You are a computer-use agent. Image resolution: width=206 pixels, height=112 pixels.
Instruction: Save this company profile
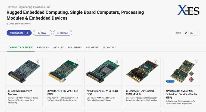tap(42, 33)
